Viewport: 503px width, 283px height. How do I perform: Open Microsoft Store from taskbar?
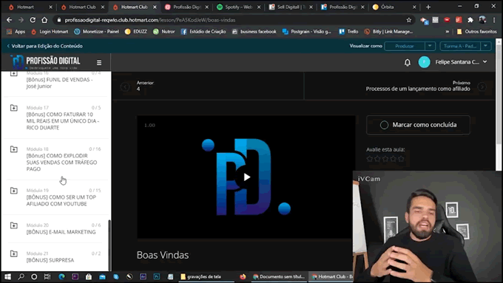pos(89,276)
